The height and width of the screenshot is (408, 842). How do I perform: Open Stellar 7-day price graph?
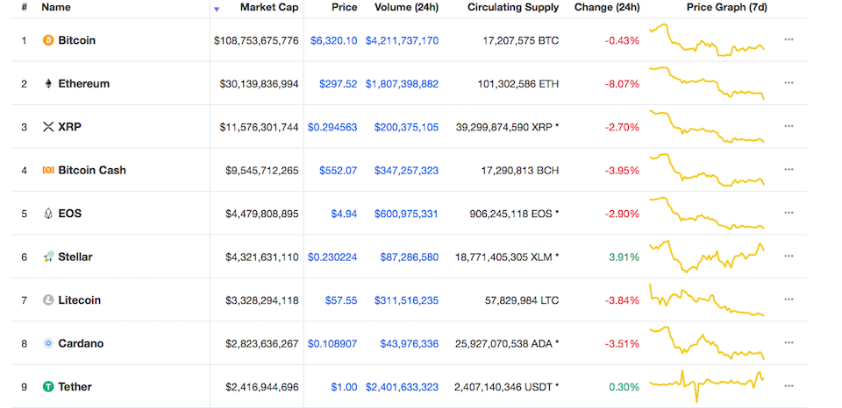(x=707, y=257)
